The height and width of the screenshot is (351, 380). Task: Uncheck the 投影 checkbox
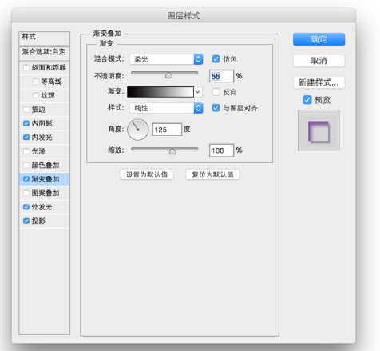point(26,221)
